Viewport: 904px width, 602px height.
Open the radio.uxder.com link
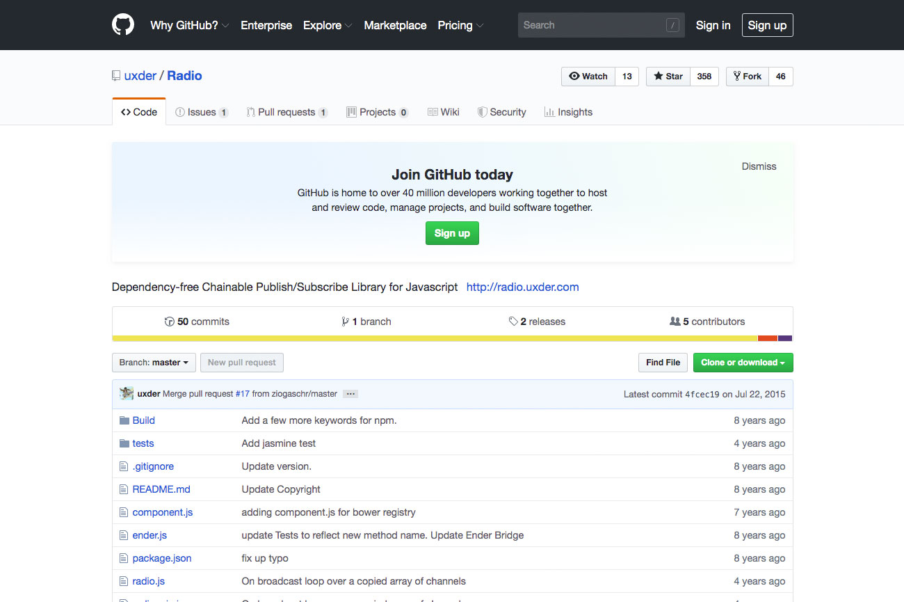(x=522, y=287)
